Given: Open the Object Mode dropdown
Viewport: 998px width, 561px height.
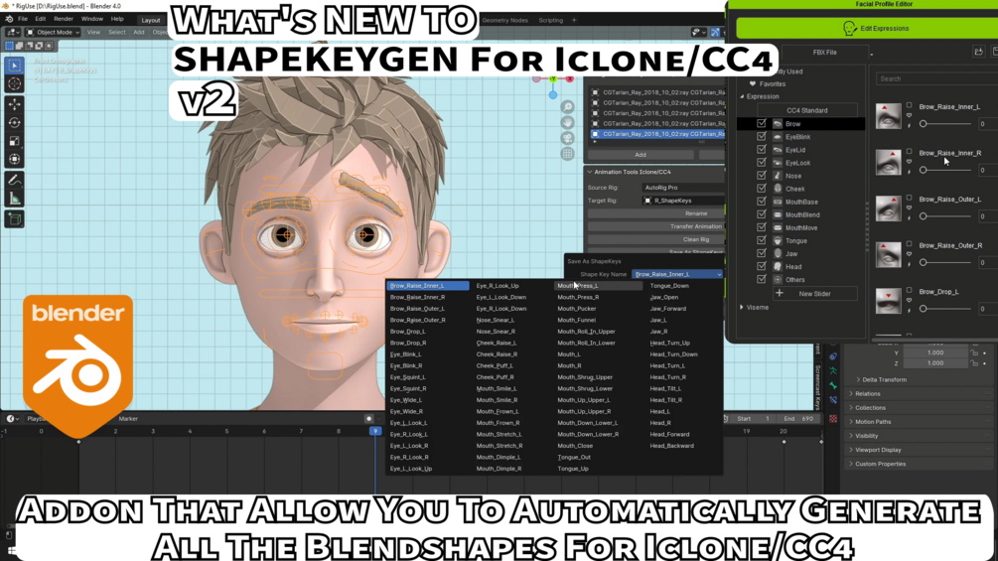Looking at the screenshot, I should coord(53,32).
